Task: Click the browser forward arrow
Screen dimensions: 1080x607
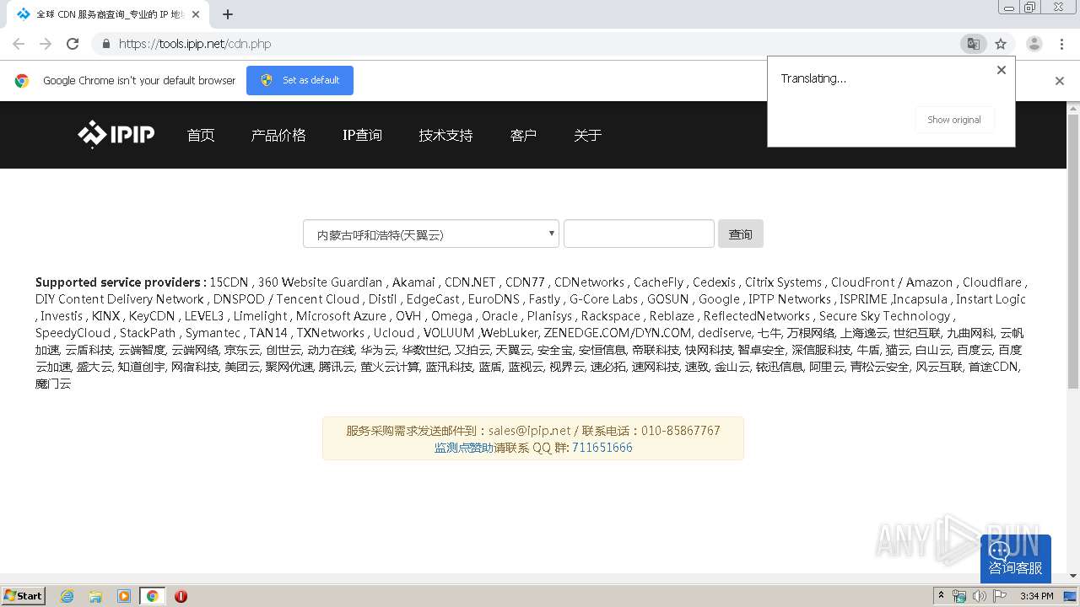Action: pyautogui.click(x=46, y=44)
